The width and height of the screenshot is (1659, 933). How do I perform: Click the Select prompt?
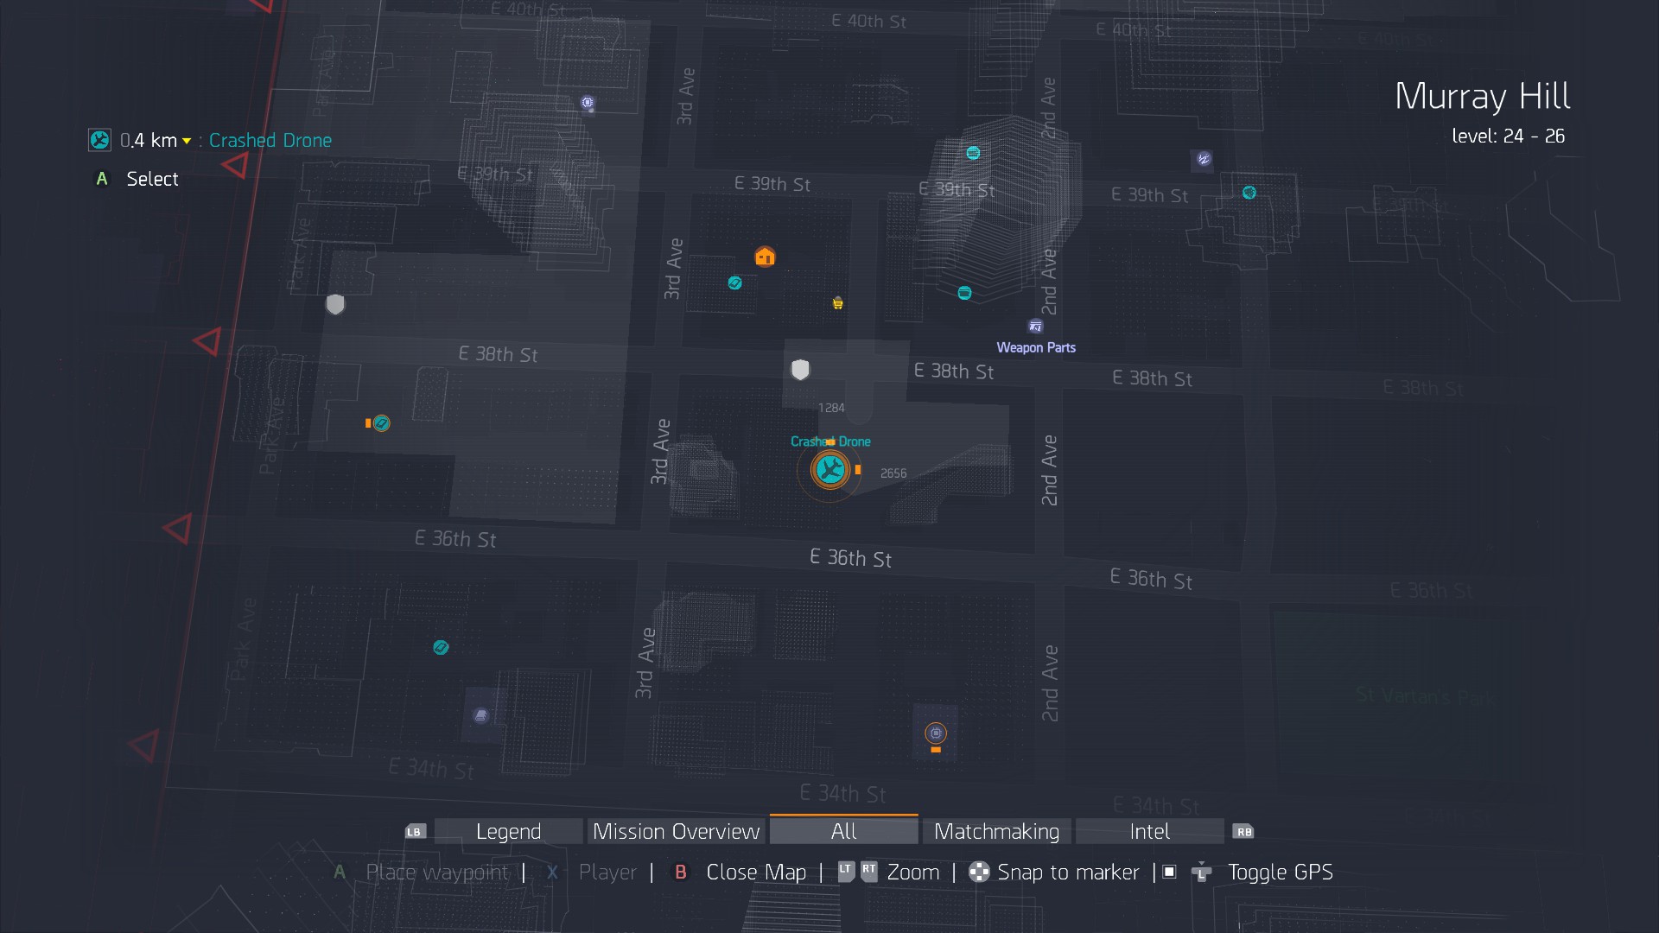click(152, 179)
